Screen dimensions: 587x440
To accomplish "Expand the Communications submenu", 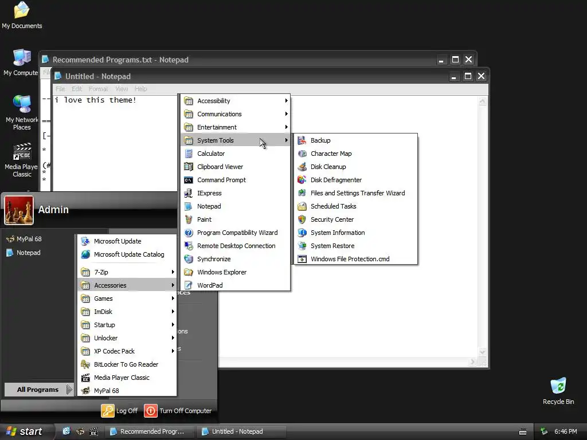I will pyautogui.click(x=236, y=114).
